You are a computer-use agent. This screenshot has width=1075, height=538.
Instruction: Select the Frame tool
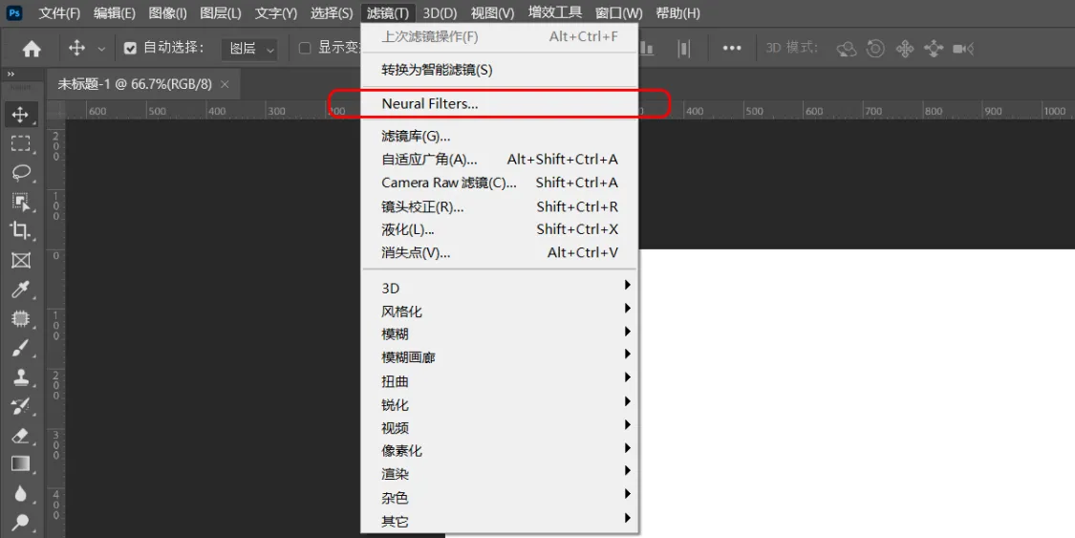pos(21,261)
